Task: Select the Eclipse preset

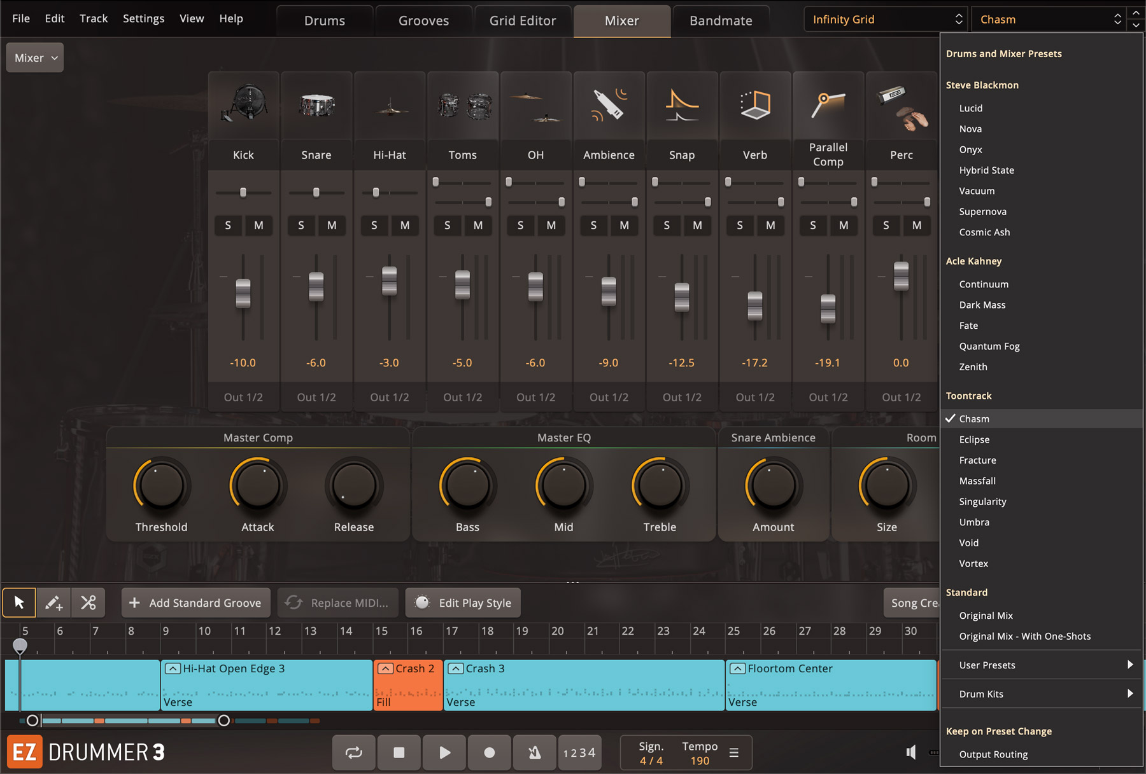Action: pyautogui.click(x=974, y=439)
